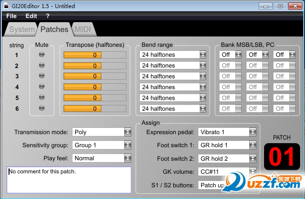Mute string 5

[42, 97]
